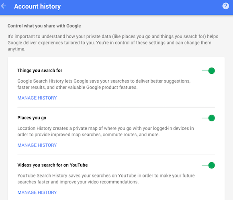The image size is (233, 200).
Task: Click the Google Search History description text
Action: [104, 84]
